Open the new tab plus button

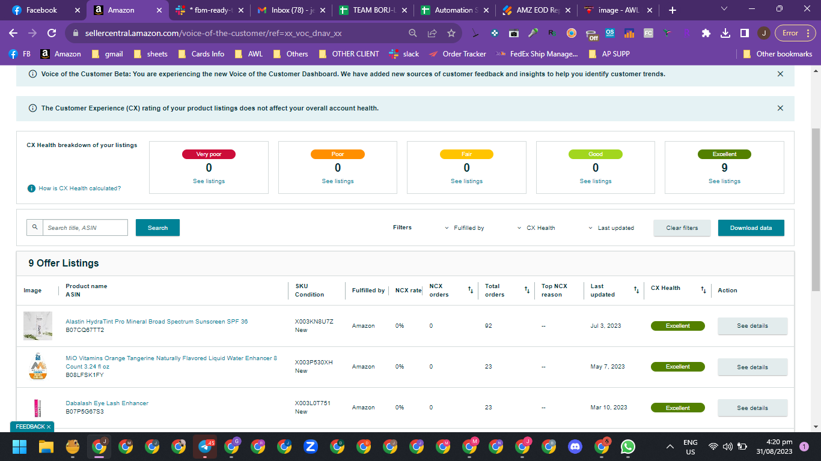click(x=673, y=10)
